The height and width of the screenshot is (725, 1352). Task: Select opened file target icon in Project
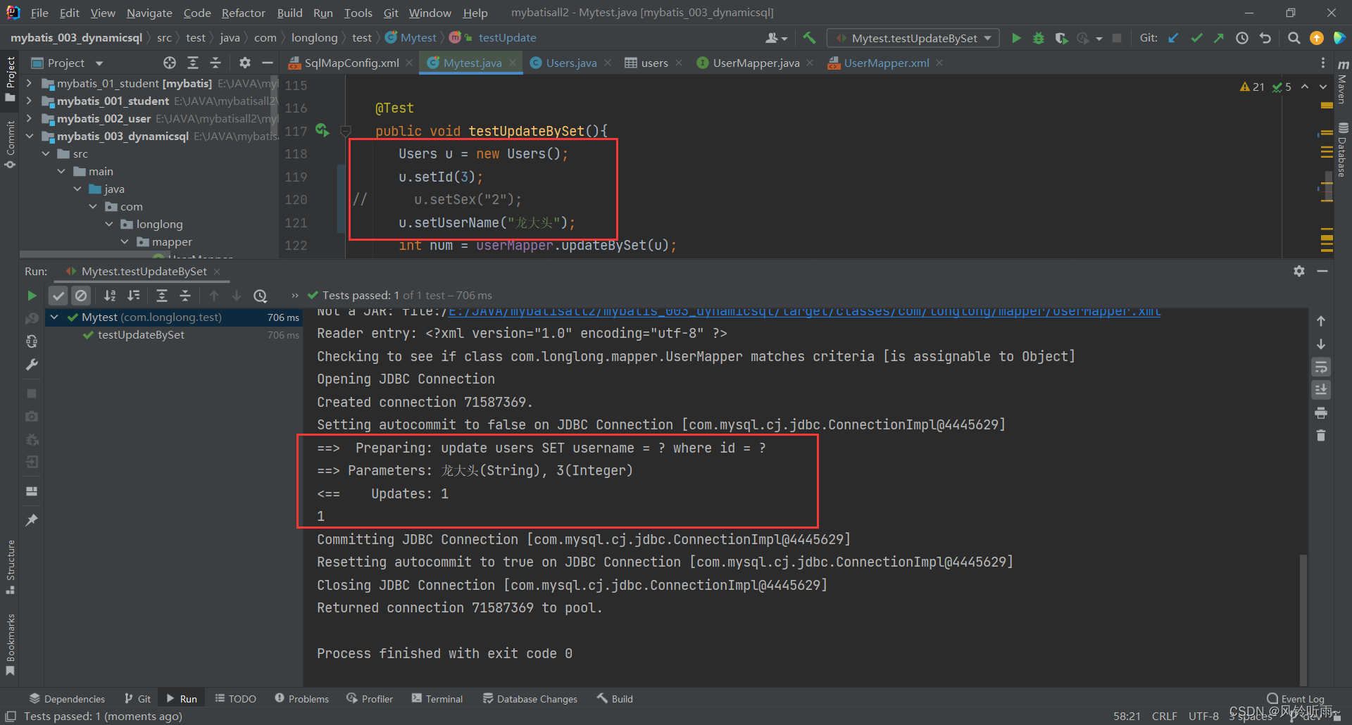click(170, 63)
